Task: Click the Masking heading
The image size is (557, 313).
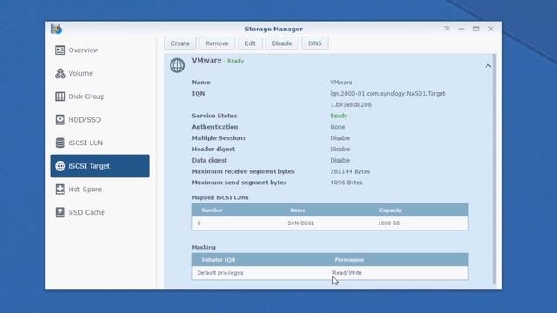Action: point(204,247)
